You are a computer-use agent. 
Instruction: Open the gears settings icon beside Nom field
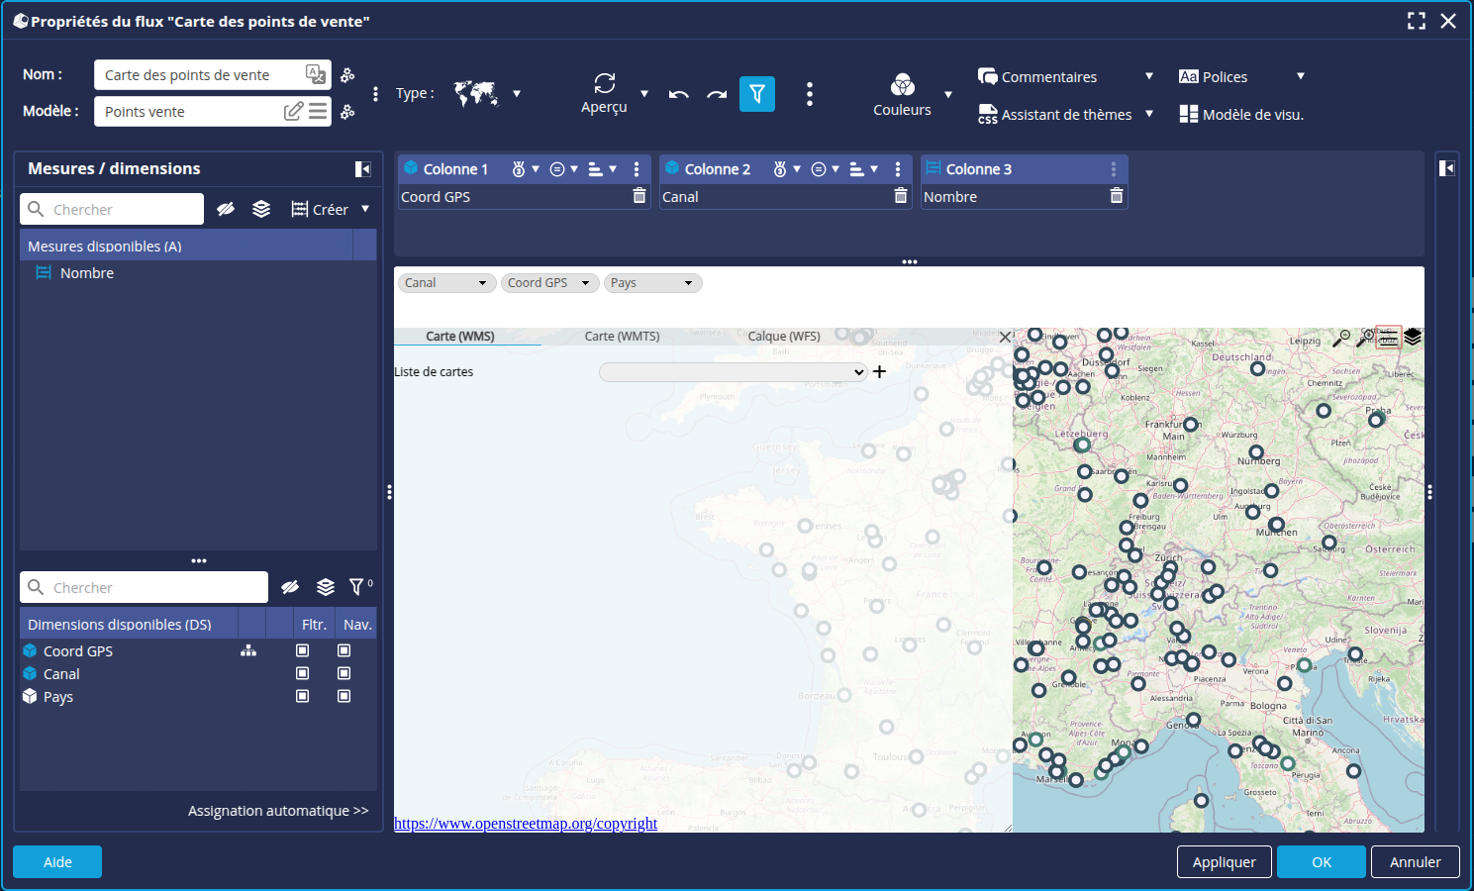347,75
